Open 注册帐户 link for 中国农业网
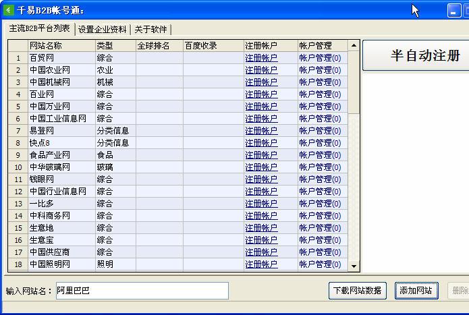 (x=261, y=70)
